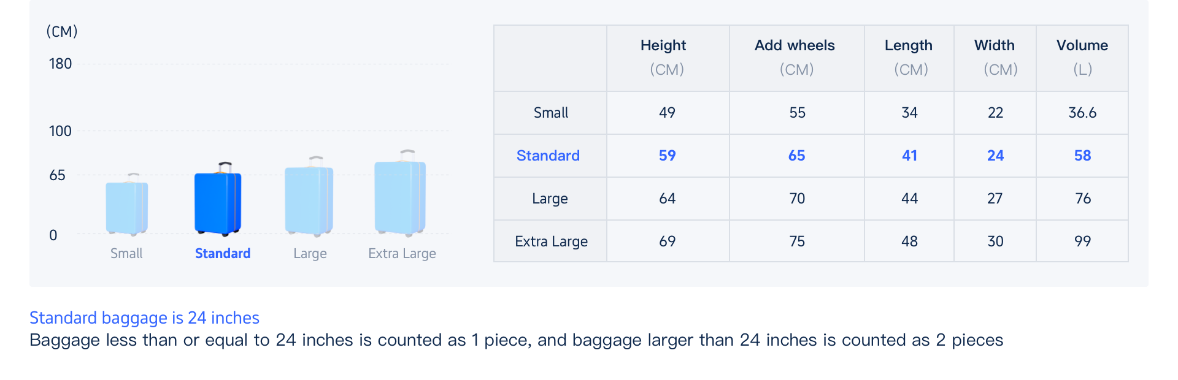Click the Large row header cell
The height and width of the screenshot is (380, 1178).
(550, 199)
